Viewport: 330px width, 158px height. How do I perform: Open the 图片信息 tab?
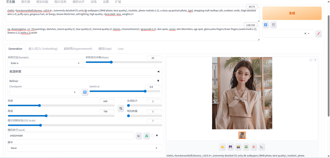click(61, 2)
